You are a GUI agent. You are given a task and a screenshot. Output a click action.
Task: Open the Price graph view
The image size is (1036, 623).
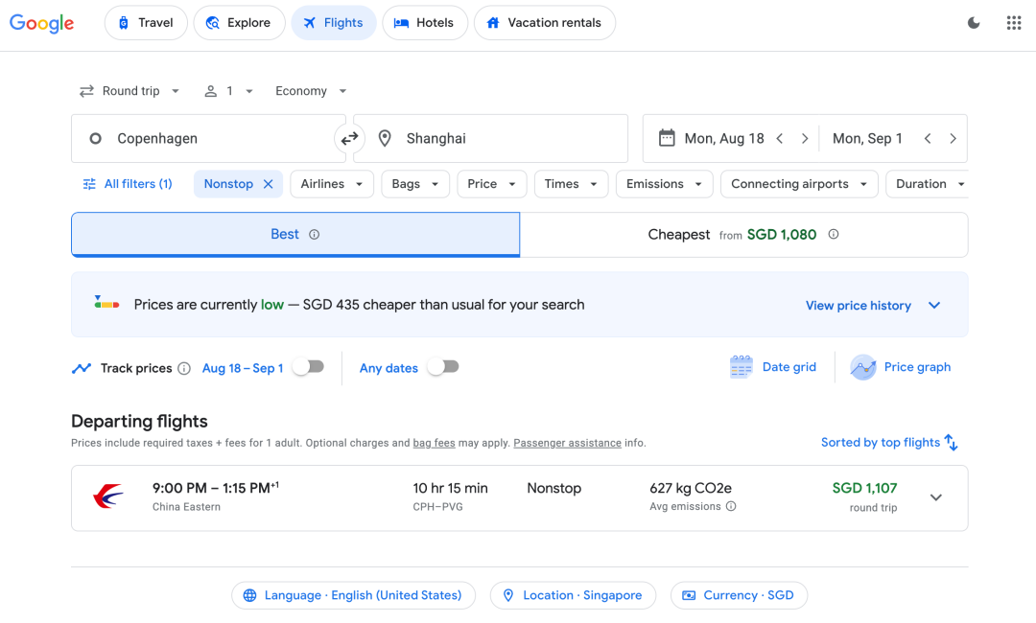(901, 367)
